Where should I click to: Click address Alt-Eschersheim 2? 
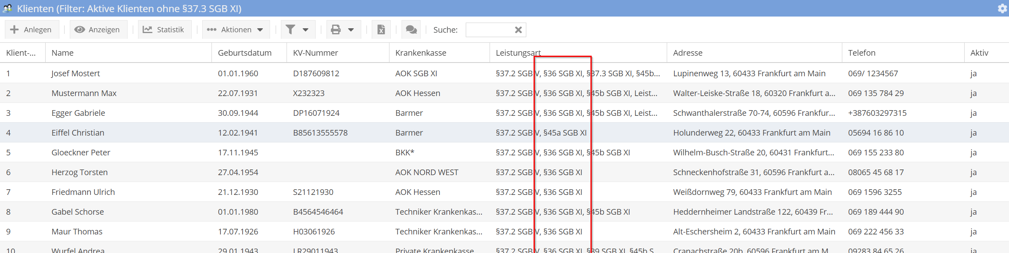754,232
